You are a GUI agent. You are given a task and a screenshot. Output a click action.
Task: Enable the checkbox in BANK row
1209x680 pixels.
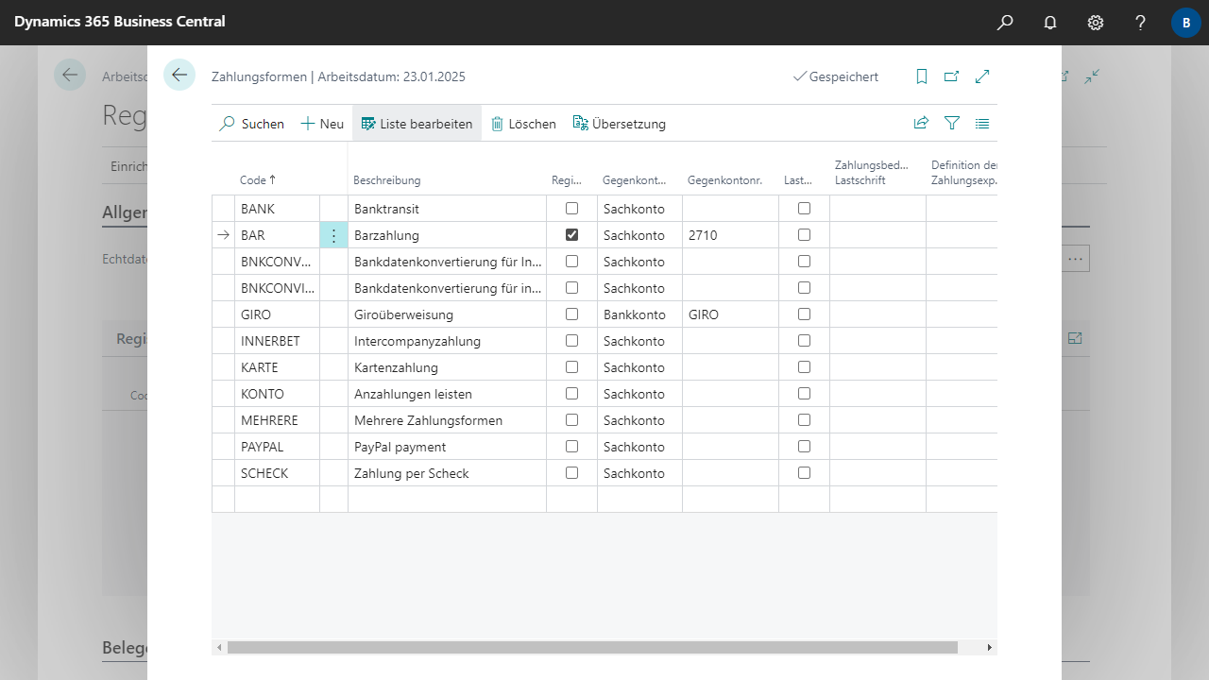(x=571, y=209)
